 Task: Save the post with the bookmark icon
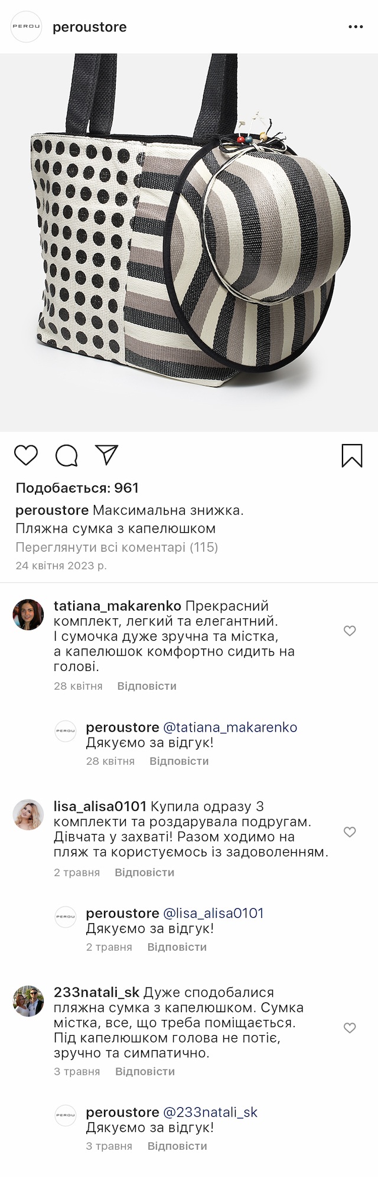click(x=352, y=455)
